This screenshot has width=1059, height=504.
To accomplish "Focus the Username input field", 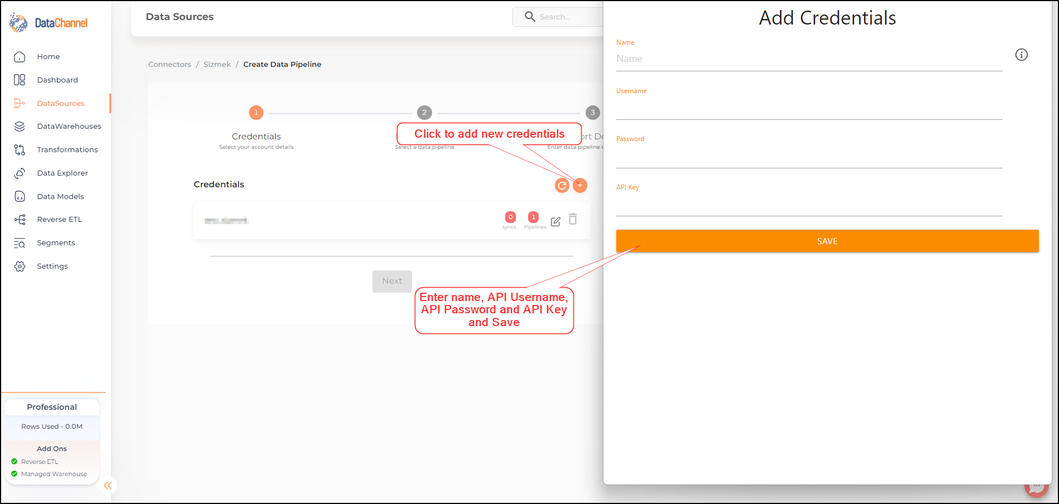I will point(809,108).
